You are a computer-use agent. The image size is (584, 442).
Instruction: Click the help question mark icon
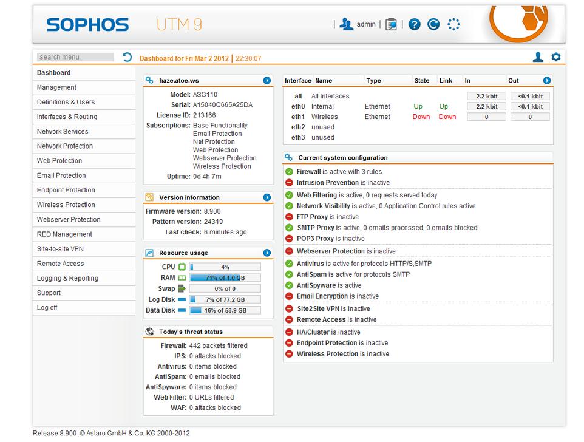point(415,24)
